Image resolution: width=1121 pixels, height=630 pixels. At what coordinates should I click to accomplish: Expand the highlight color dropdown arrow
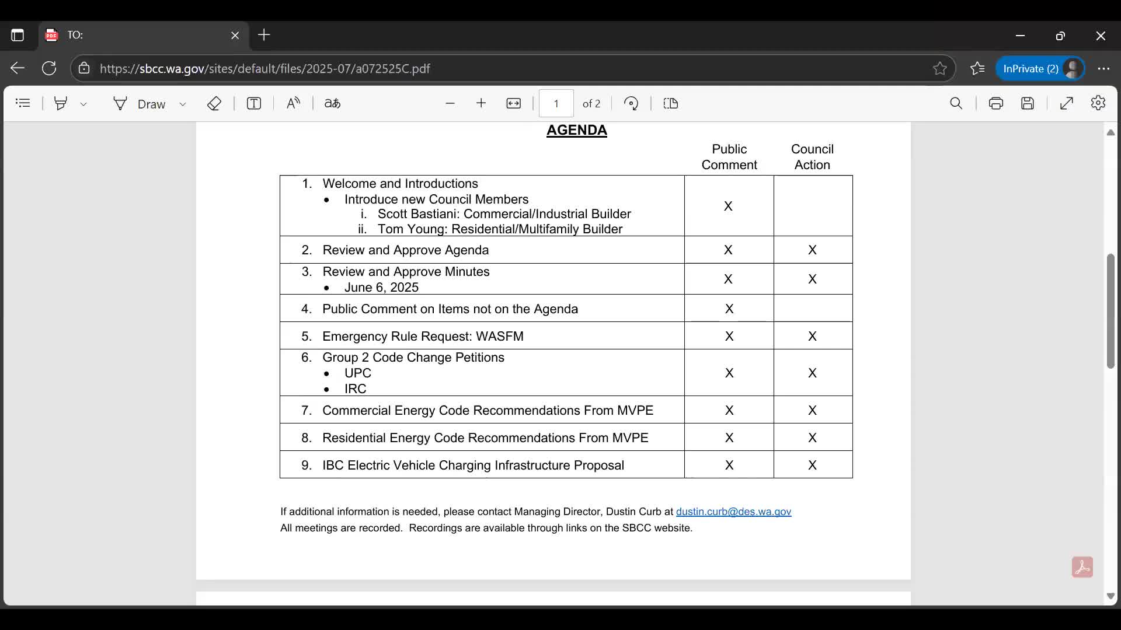pyautogui.click(x=83, y=104)
